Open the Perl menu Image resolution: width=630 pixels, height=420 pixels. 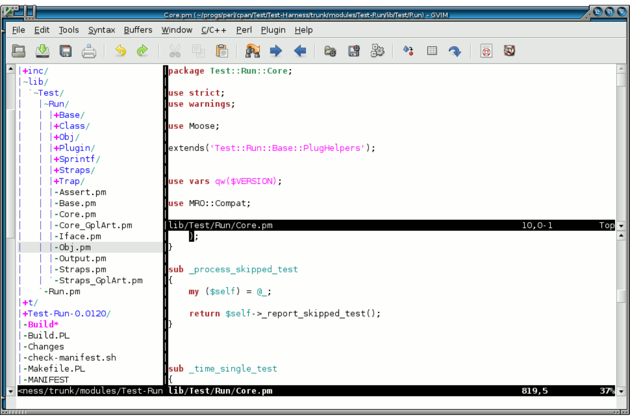[244, 30]
